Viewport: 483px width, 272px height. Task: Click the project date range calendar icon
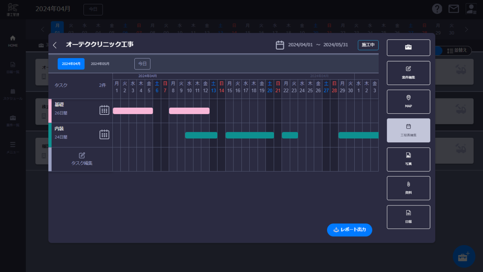pyautogui.click(x=280, y=45)
